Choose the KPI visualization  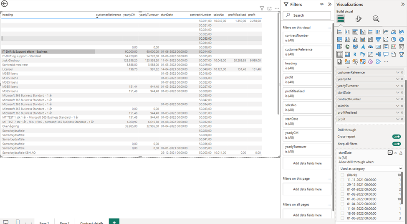(x=394, y=47)
